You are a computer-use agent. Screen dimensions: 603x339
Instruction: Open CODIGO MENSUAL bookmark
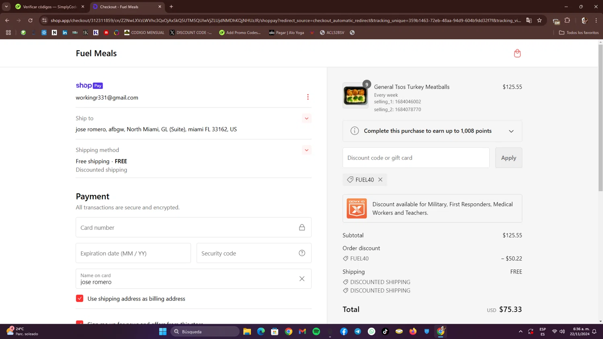coord(144,33)
